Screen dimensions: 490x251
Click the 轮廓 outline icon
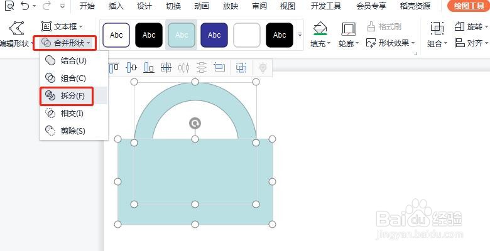pos(349,29)
